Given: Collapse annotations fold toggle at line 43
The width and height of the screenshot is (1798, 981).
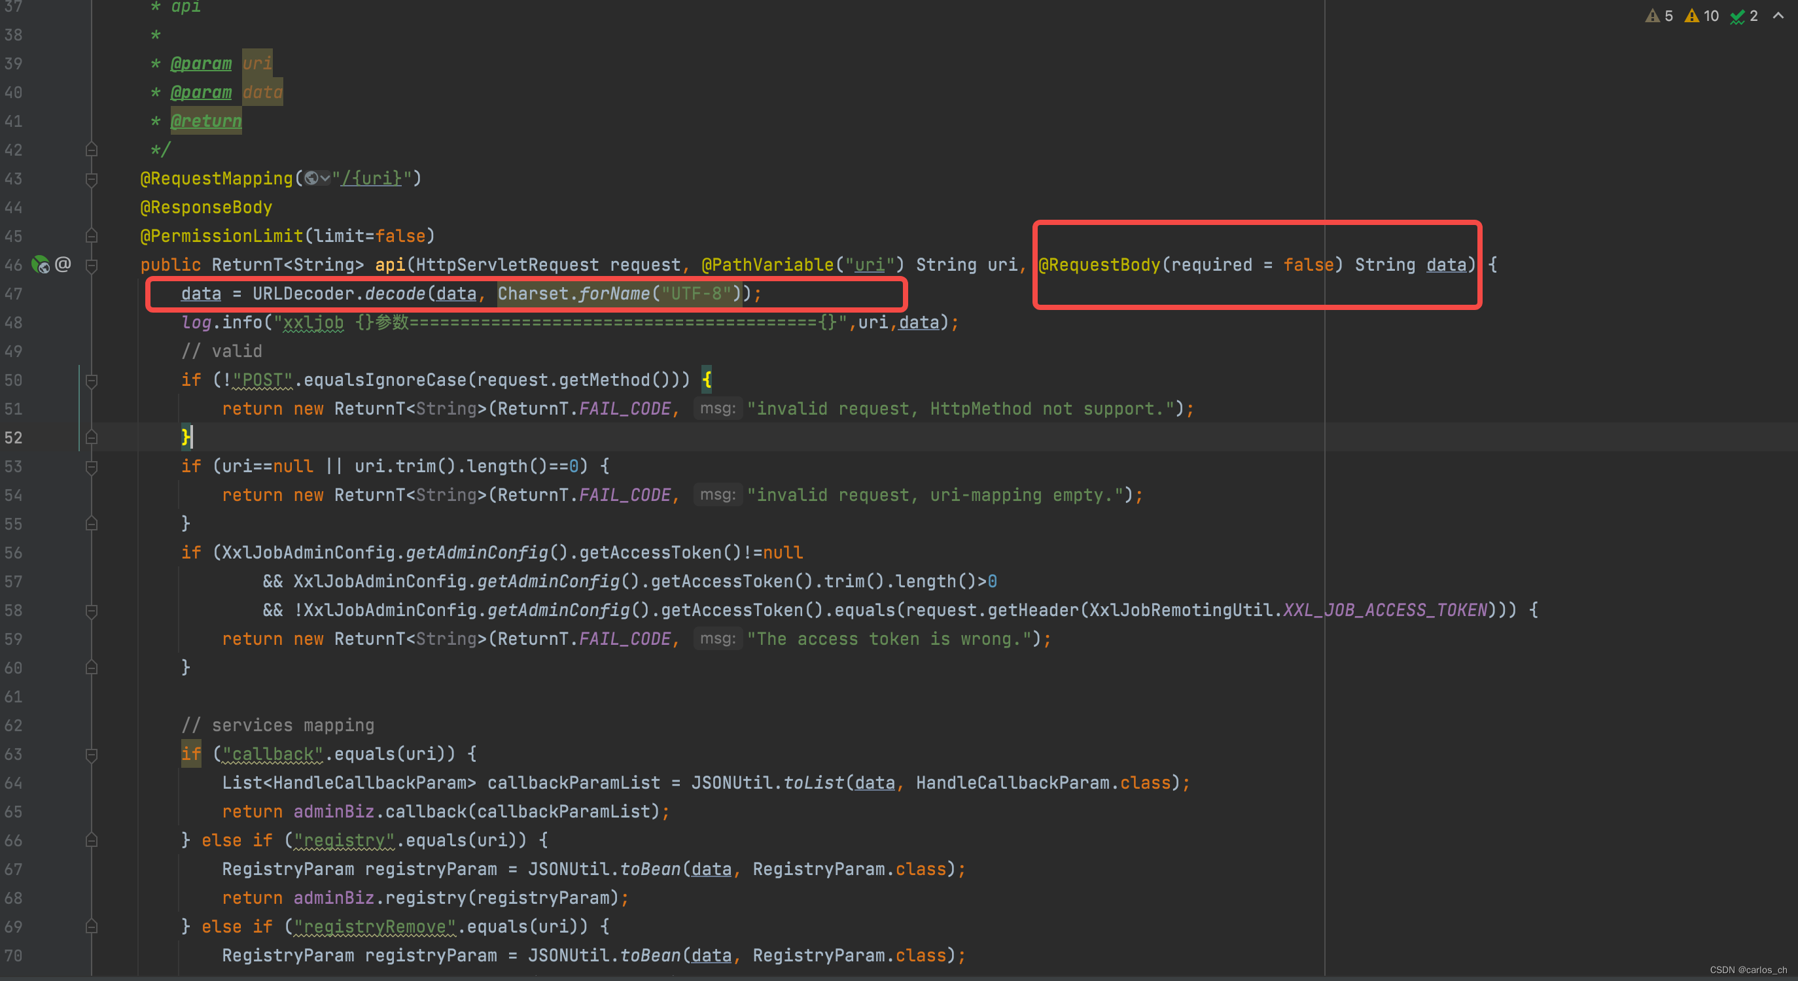Looking at the screenshot, I should click(92, 179).
